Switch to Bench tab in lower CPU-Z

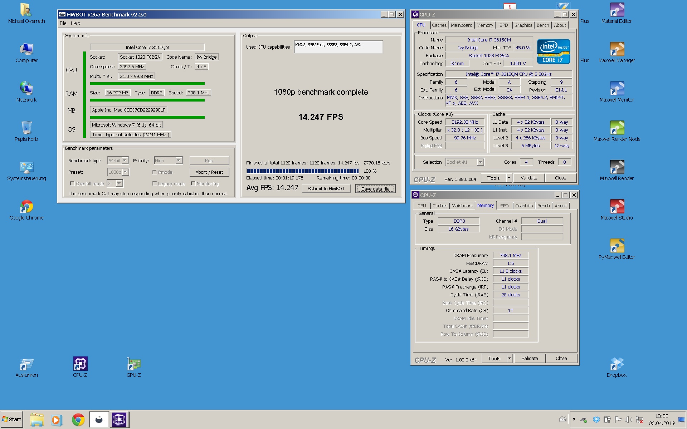tap(544, 206)
